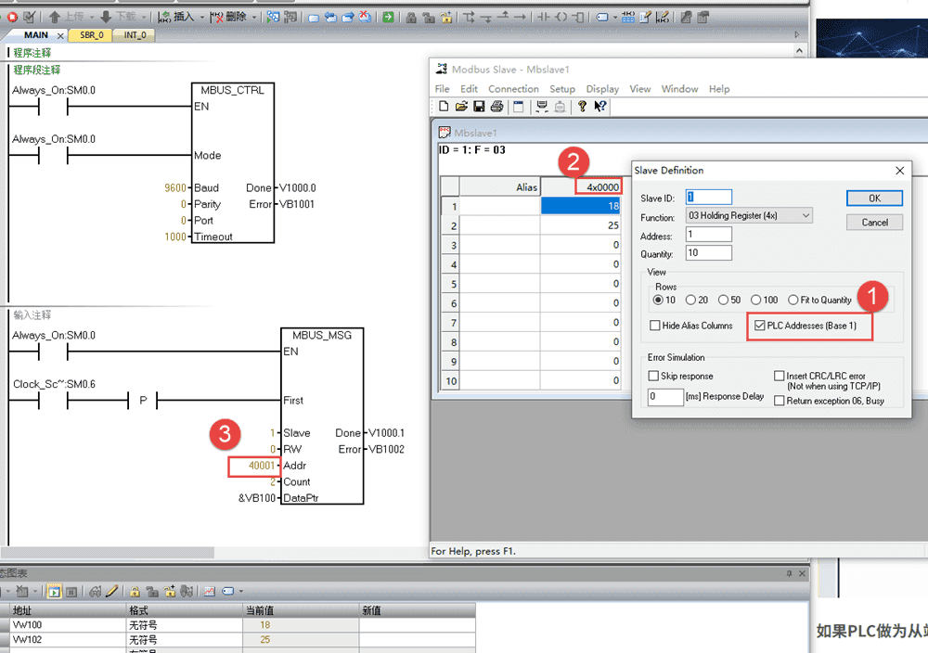This screenshot has width=928, height=653.
Task: Open the Connection menu
Action: (x=513, y=89)
